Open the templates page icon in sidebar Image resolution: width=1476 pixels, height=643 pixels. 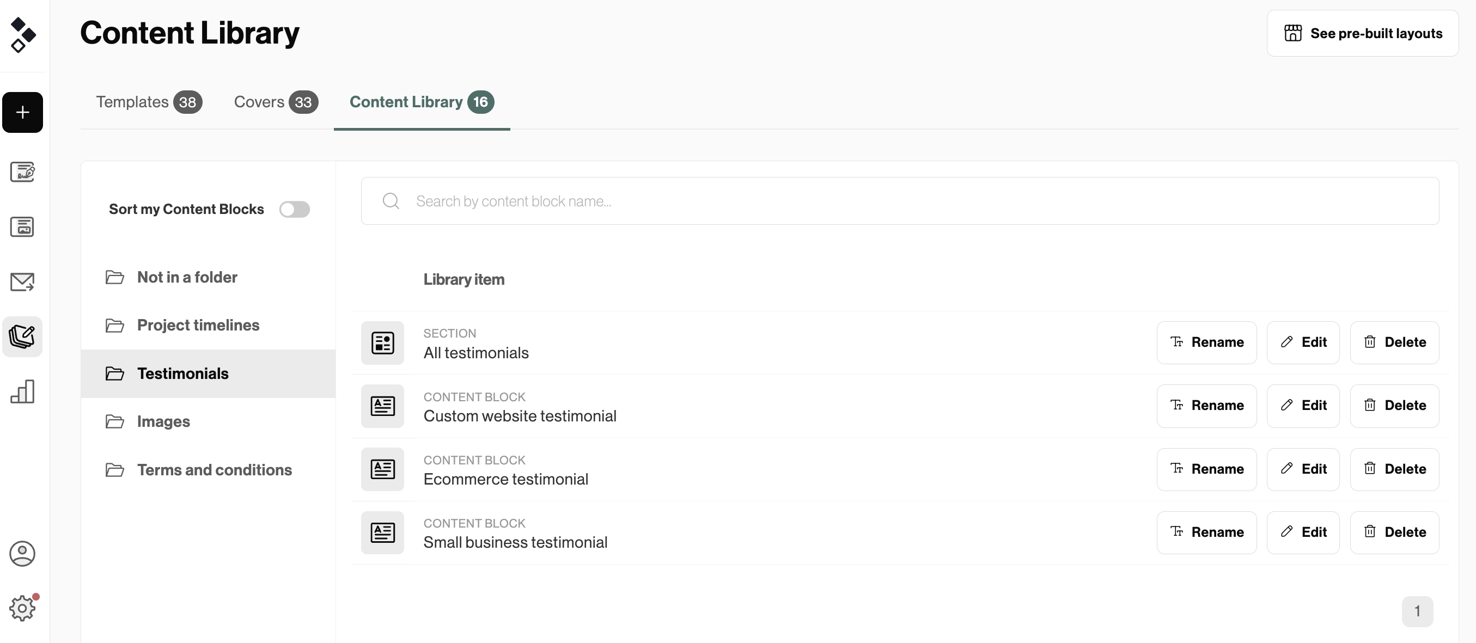[22, 226]
